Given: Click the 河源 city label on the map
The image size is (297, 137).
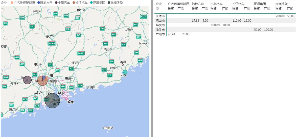Looking at the screenshot, I should (75, 63).
